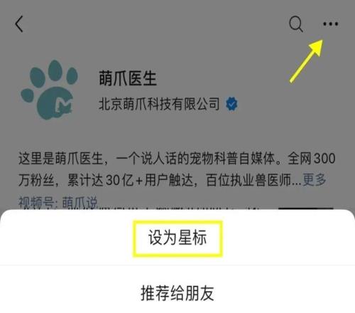The image size is (355, 313).
Task: Open search with the magnifier icon
Action: [x=296, y=24]
